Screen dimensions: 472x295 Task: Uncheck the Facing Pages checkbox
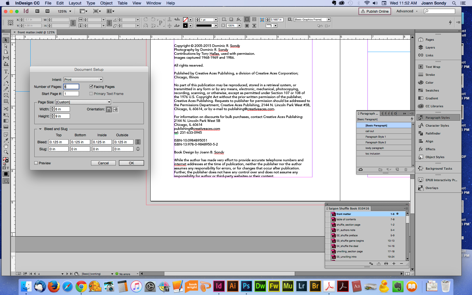point(91,87)
